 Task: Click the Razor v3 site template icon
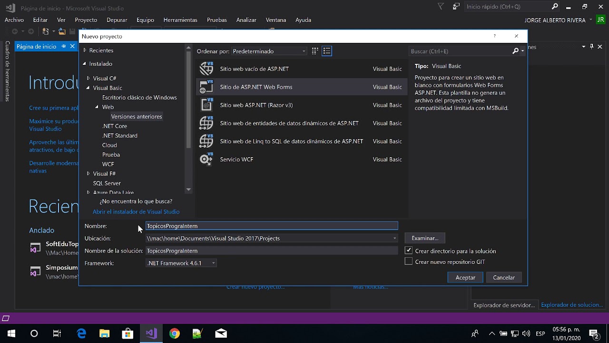pyautogui.click(x=206, y=105)
